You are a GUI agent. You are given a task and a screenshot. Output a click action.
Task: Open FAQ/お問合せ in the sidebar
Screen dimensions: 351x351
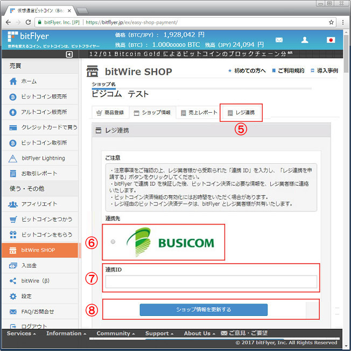click(x=40, y=312)
